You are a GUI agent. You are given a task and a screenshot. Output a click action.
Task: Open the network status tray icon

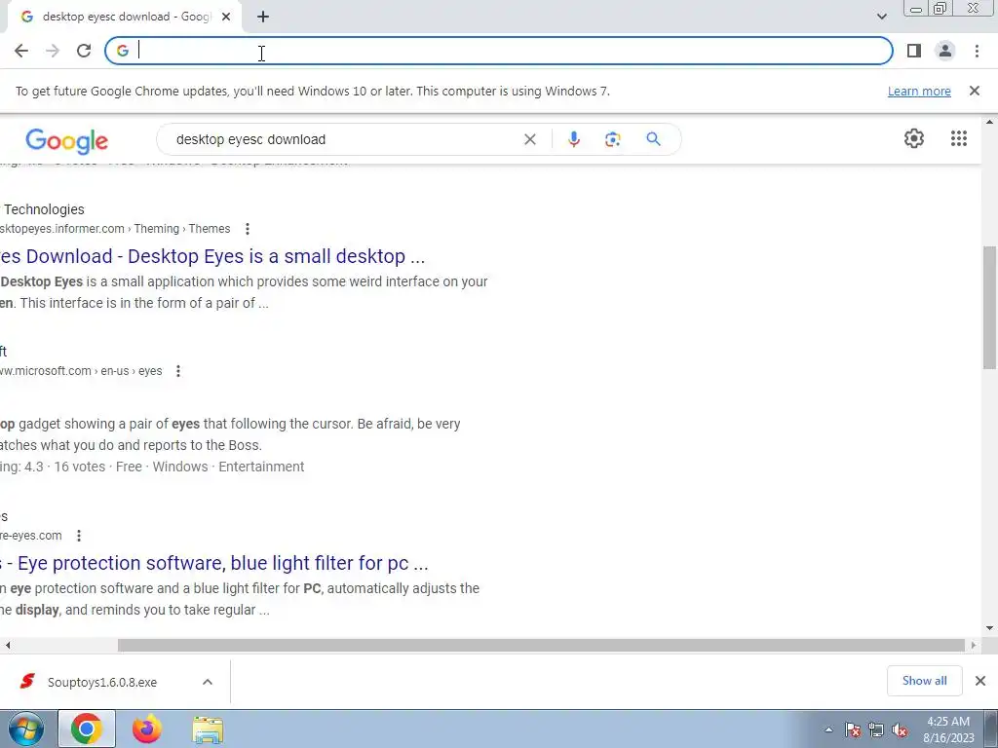coord(876,730)
